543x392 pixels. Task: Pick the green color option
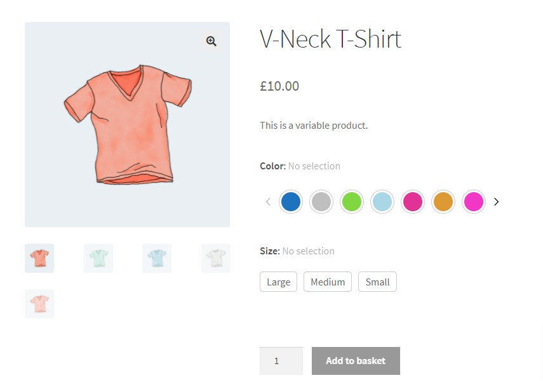tap(352, 202)
